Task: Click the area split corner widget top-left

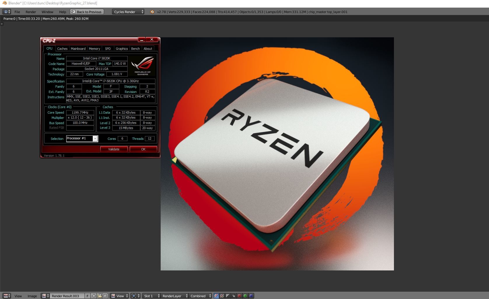Action: (x=2, y=24)
